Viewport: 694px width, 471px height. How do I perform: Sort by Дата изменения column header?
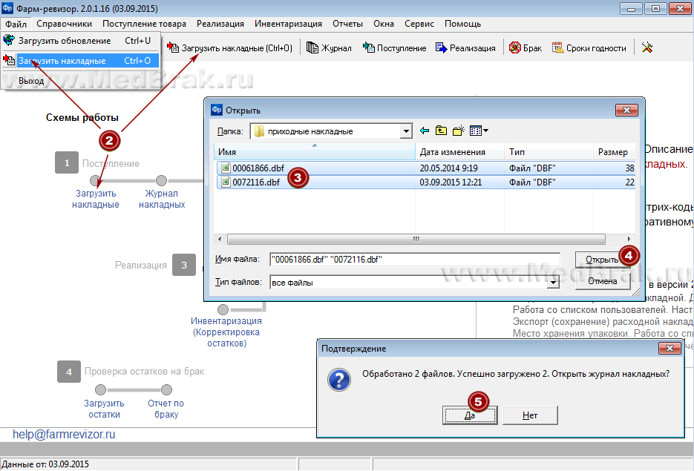click(460, 152)
